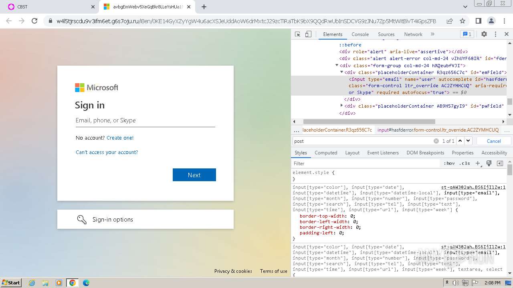The height and width of the screenshot is (288, 513).
Task: Select the DevTools inspect element tool
Action: coord(297,34)
